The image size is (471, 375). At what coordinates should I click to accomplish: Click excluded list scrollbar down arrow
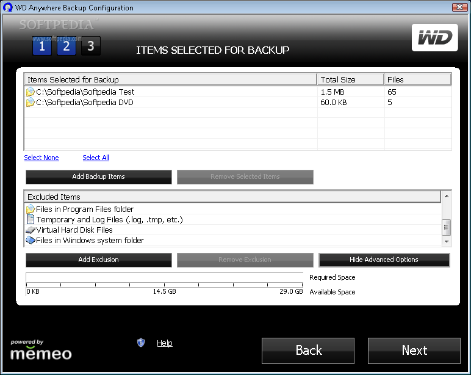[x=447, y=241]
